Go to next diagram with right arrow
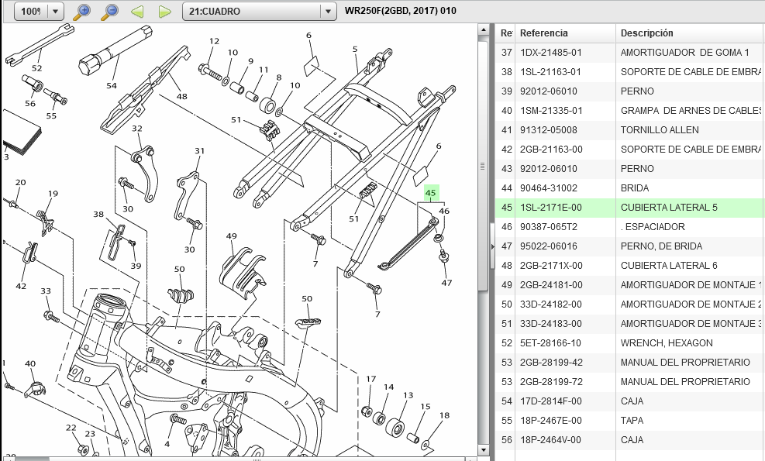 click(x=165, y=11)
